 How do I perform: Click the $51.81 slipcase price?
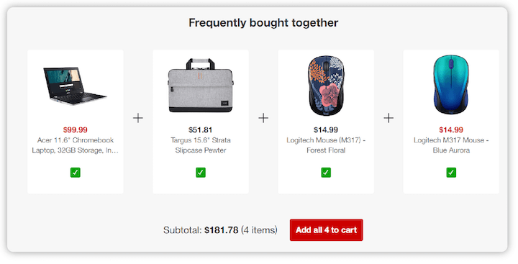pyautogui.click(x=201, y=129)
